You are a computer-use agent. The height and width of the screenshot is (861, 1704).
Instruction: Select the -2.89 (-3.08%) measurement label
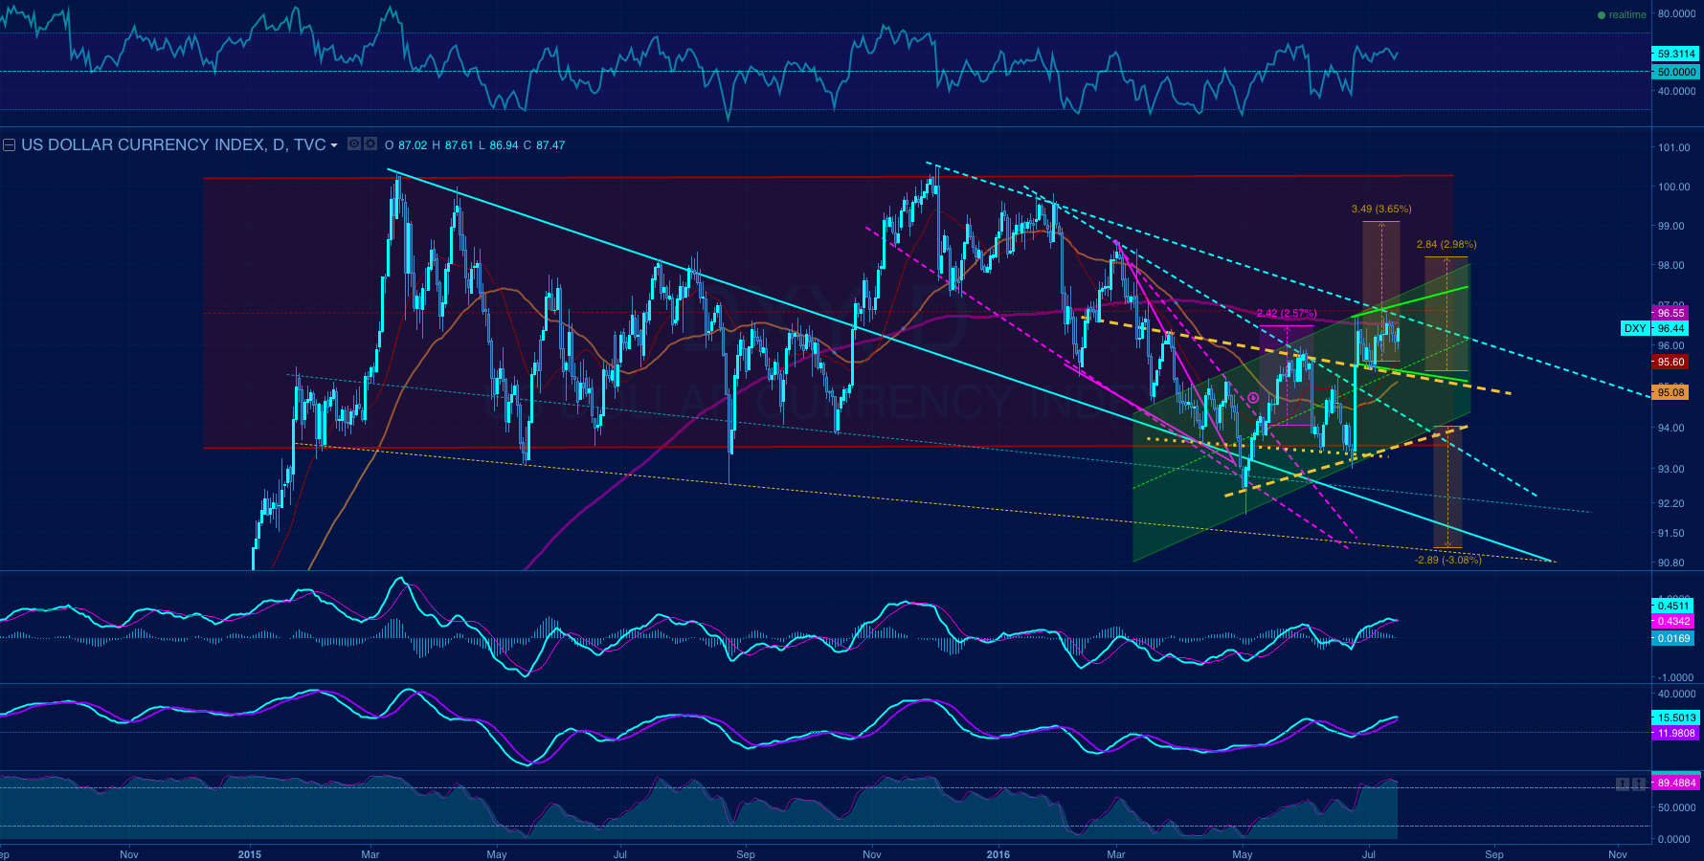pos(1447,560)
